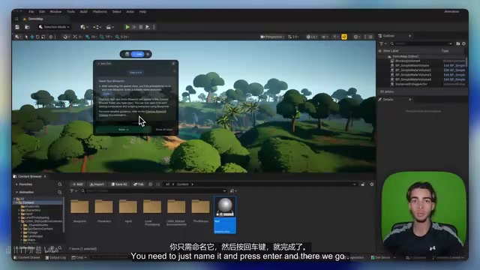Open the Outliner filter dropdown

[383, 43]
